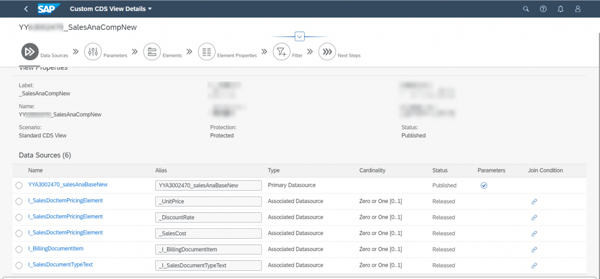Select the radio button for the _DiscountRate row
600x279 pixels.
19,218
